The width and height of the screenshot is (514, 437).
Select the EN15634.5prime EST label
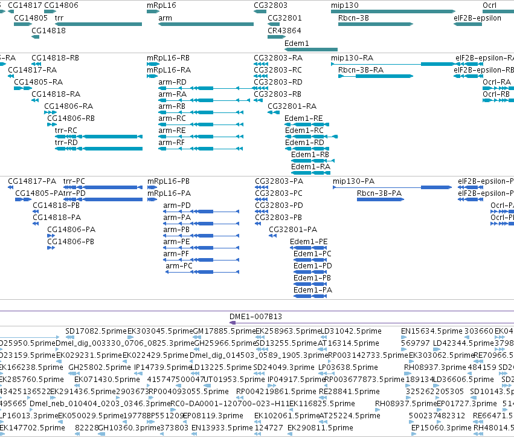432,331
